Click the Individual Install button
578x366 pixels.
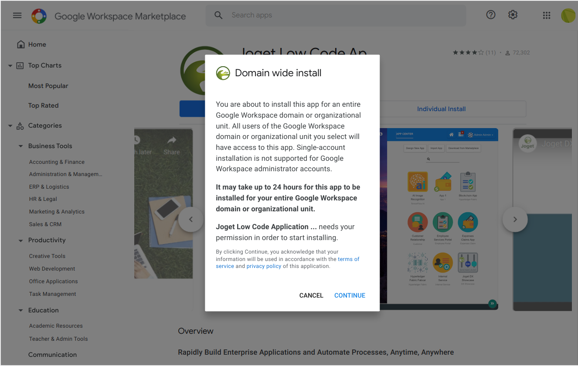pos(441,109)
